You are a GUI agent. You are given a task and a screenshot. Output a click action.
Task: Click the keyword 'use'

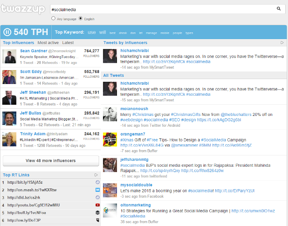[x=92, y=32]
